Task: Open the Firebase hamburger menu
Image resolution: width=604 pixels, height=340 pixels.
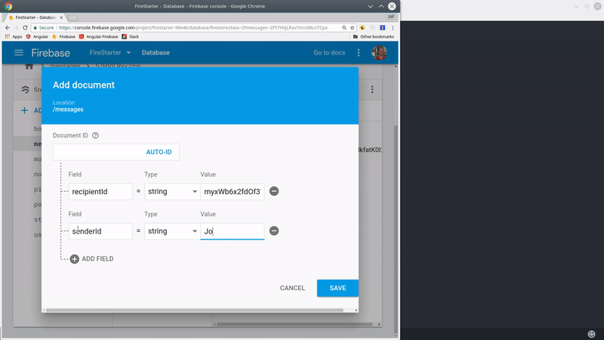Action: tap(19, 53)
